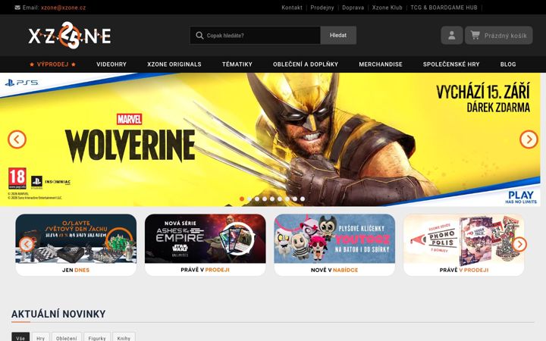
Task: Select the second banner slide dot
Action: (249, 199)
